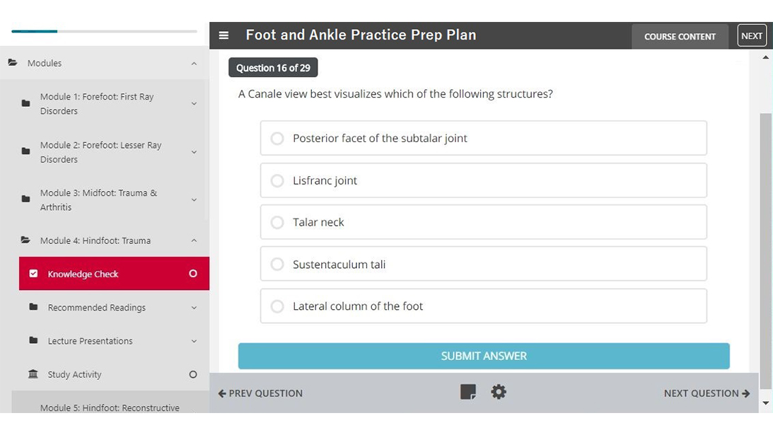Click the Module 1 folder icon
The width and height of the screenshot is (773, 435).
(x=26, y=103)
